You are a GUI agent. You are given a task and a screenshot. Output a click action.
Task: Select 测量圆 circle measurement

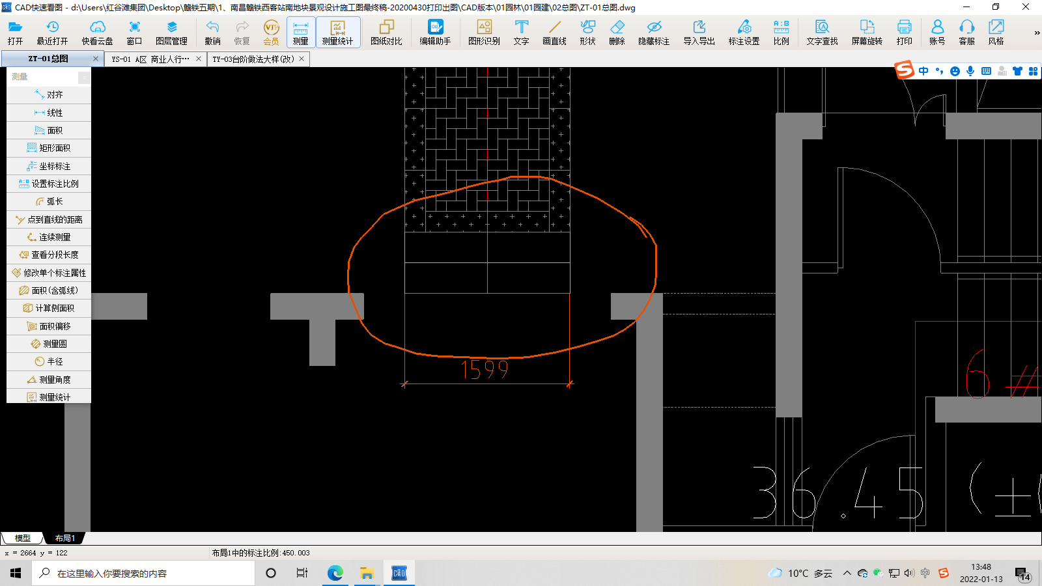[x=49, y=344]
